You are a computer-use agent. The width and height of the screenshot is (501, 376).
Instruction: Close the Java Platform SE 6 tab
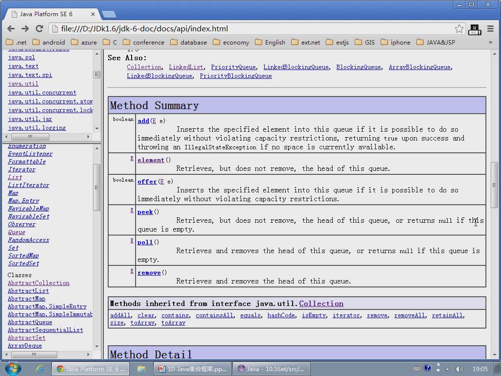coord(92,14)
